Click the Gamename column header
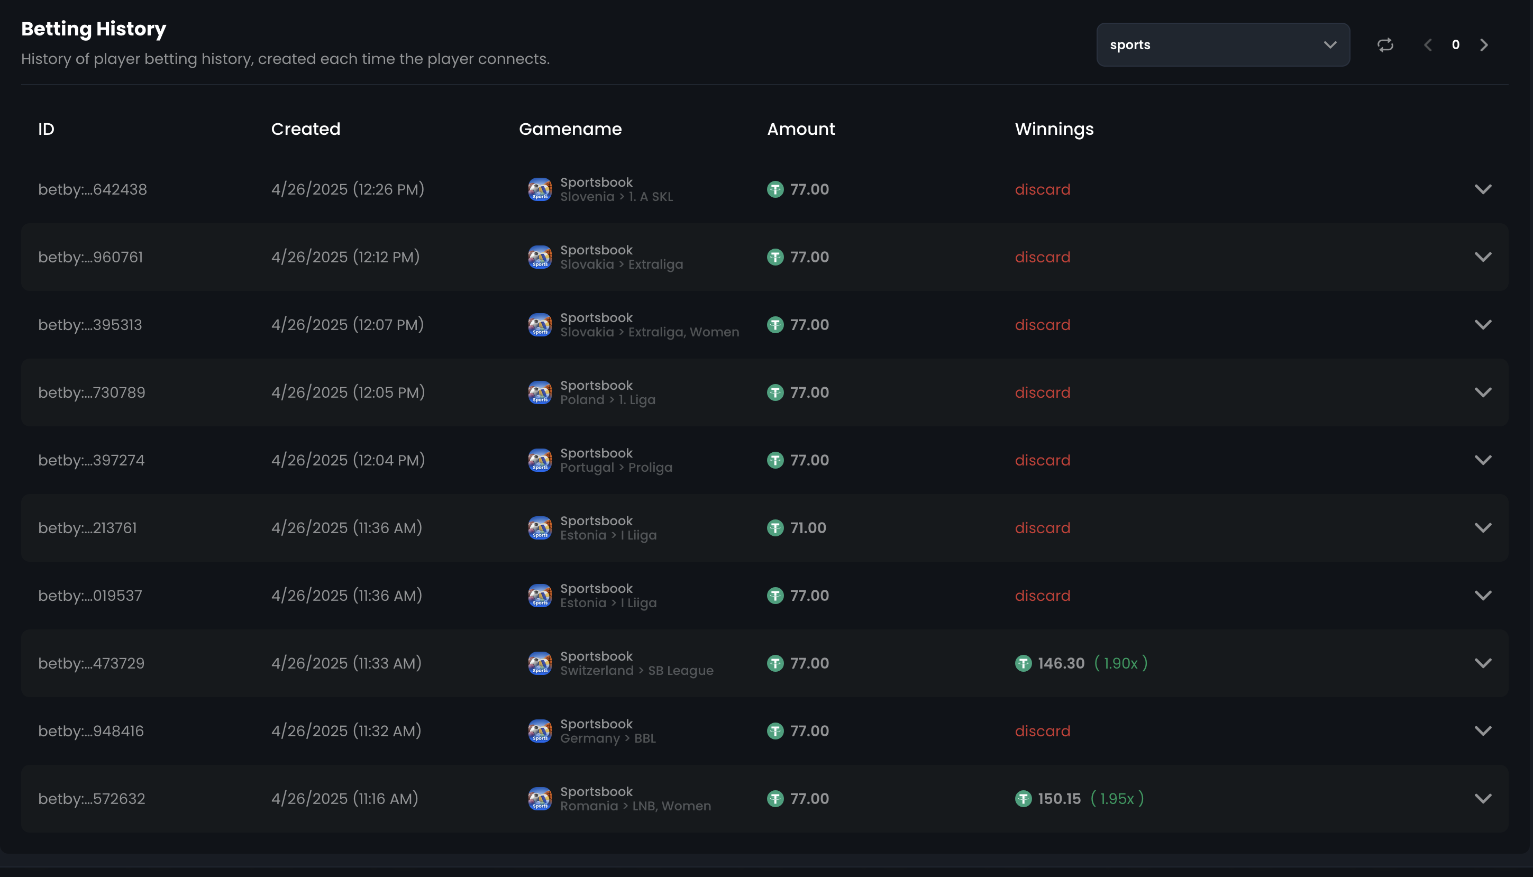This screenshot has width=1533, height=877. (570, 129)
